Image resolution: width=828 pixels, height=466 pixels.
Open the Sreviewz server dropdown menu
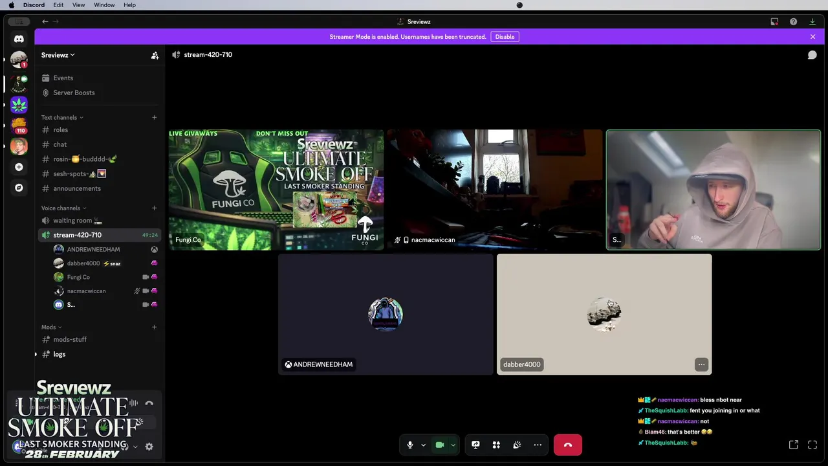click(58, 55)
